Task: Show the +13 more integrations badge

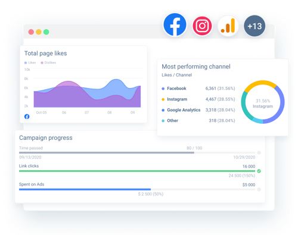Action: (x=254, y=26)
